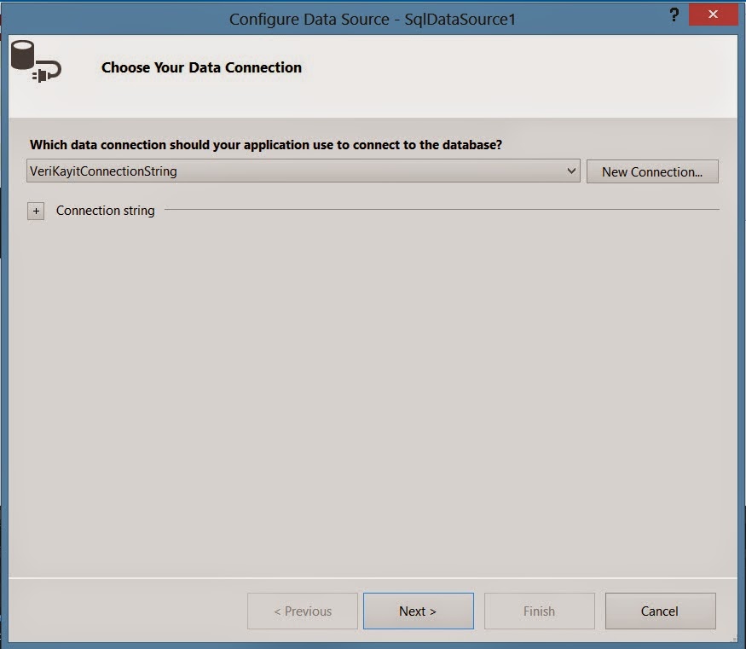Expand the Connection string plus box

(x=36, y=211)
